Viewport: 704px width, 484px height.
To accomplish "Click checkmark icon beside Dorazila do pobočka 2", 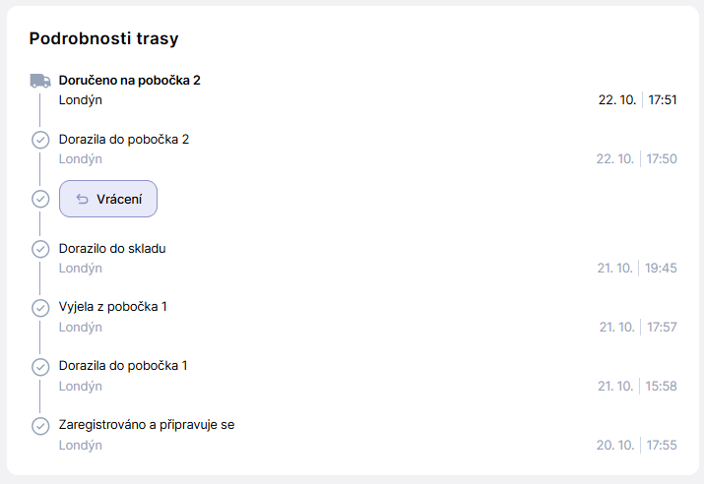I will click(x=40, y=140).
